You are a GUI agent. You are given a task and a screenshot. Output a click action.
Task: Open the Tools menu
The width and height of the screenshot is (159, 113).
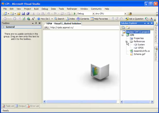(61, 9)
